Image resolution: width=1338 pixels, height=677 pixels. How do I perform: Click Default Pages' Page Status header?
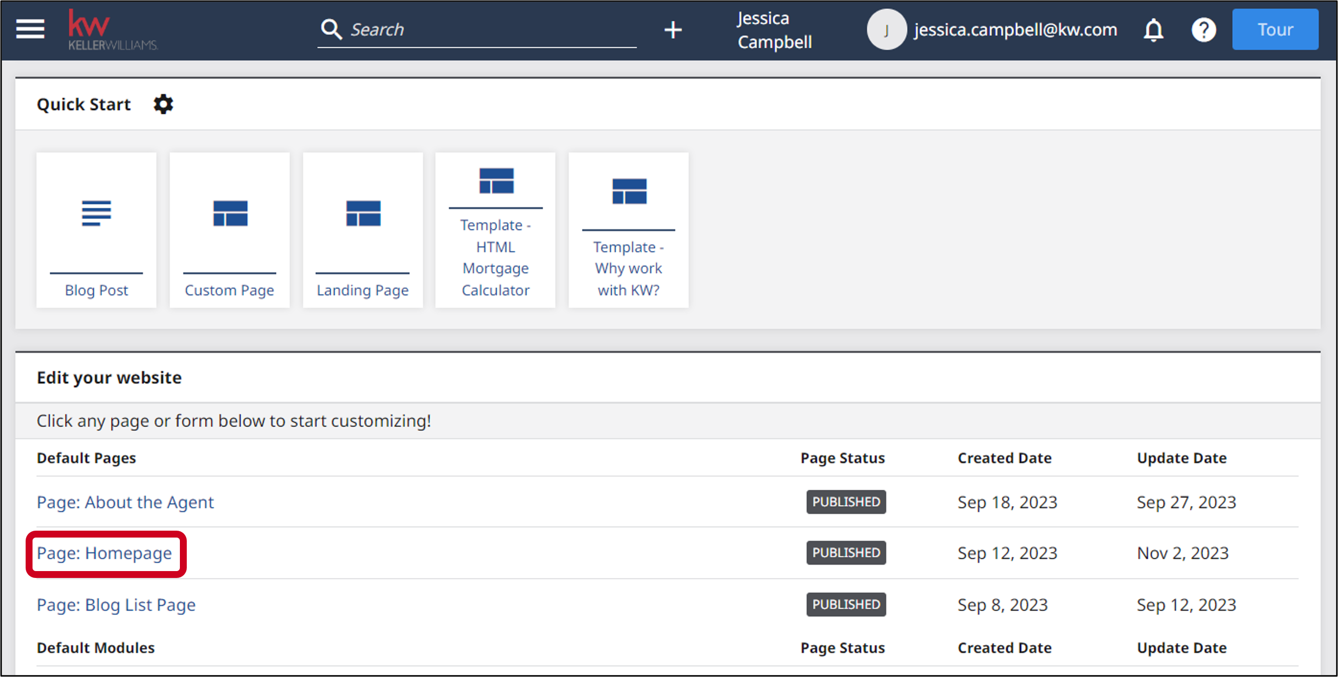point(843,458)
